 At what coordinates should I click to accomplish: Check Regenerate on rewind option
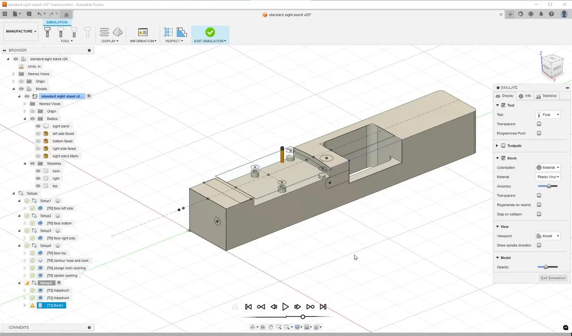[x=539, y=205]
